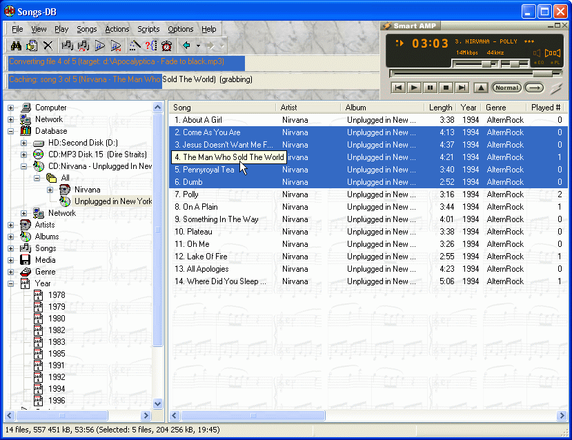
Task: Expand the Computer tree node
Action: pos(10,108)
